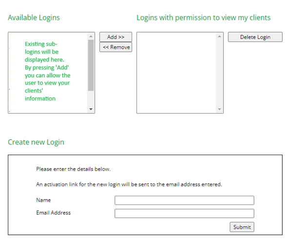The width and height of the screenshot is (293, 243).
Task: Click down arrow in permitted logins scrollbar
Action: click(x=219, y=109)
